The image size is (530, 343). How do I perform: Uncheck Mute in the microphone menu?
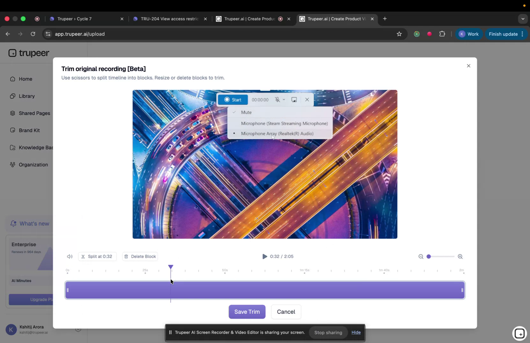point(246,112)
